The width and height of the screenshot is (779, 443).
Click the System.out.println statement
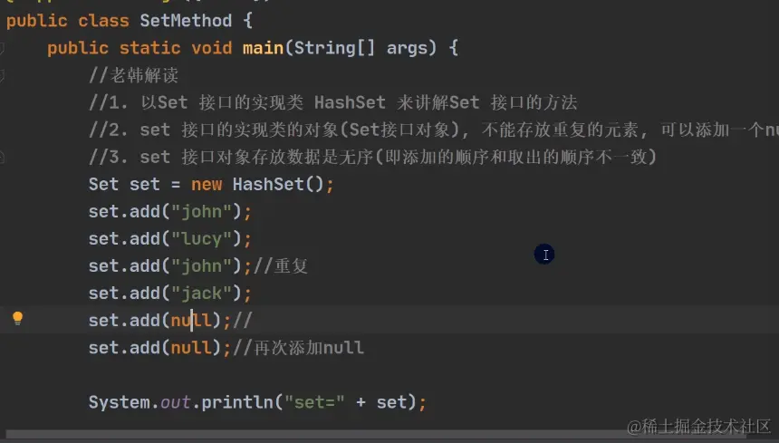[x=257, y=402]
